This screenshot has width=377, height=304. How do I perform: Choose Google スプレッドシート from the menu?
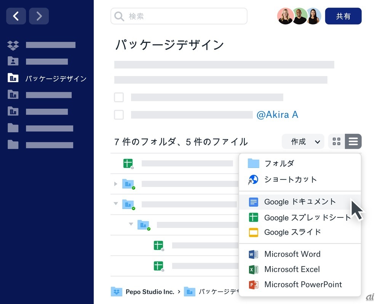pyautogui.click(x=300, y=217)
